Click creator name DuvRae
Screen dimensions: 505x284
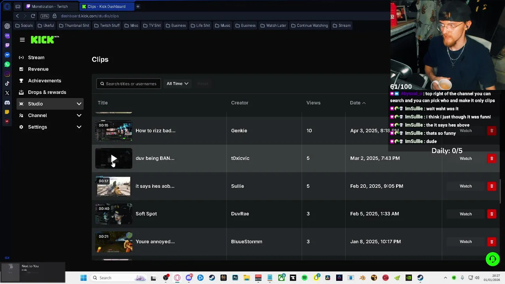[240, 214]
